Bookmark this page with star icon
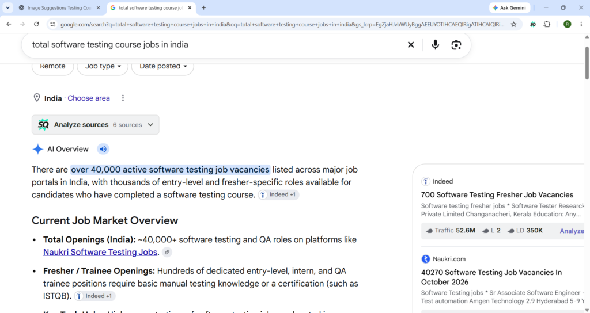590x313 pixels. point(513,24)
